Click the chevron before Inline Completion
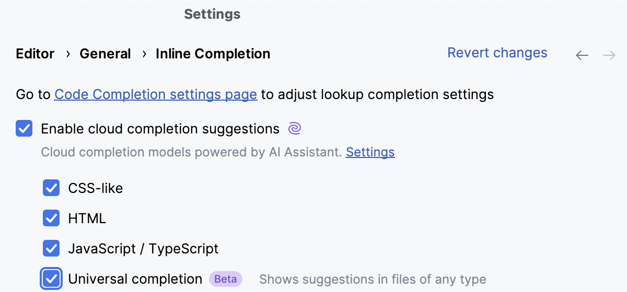Viewport: 627px width, 292px height. 144,54
